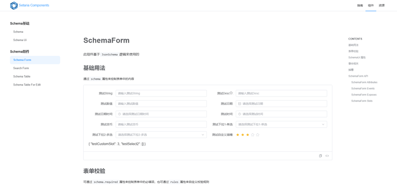Click the Setaria Components logo icon

coord(14,5)
